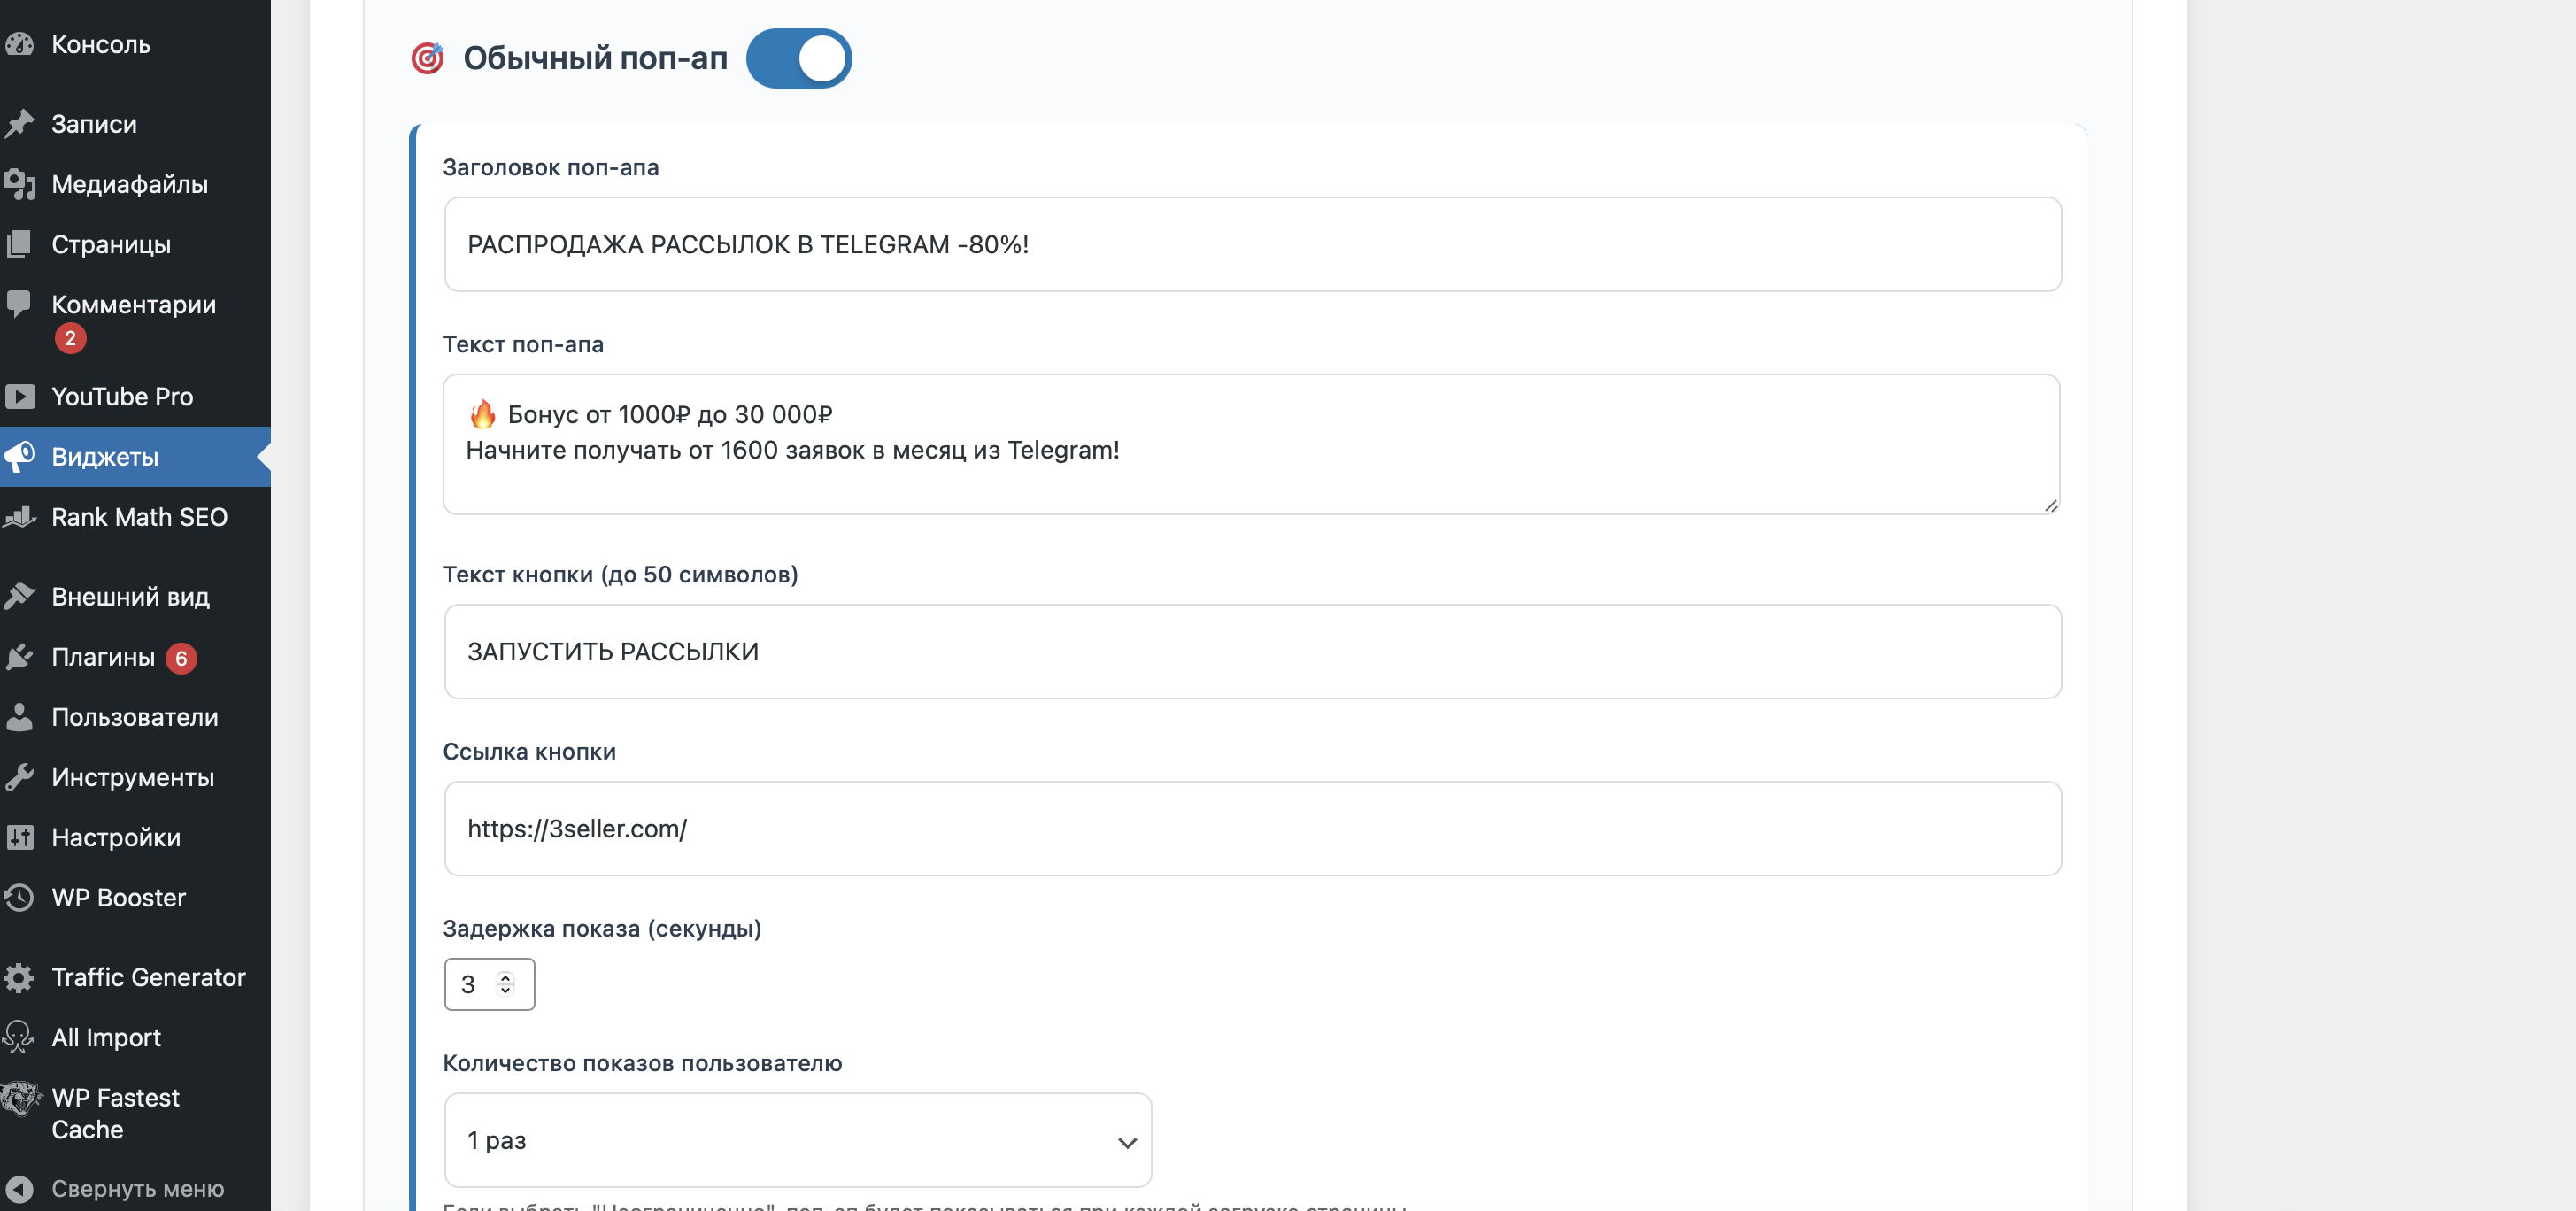Click the Записи pushpin icon
This screenshot has height=1211, width=2576.
[x=18, y=124]
